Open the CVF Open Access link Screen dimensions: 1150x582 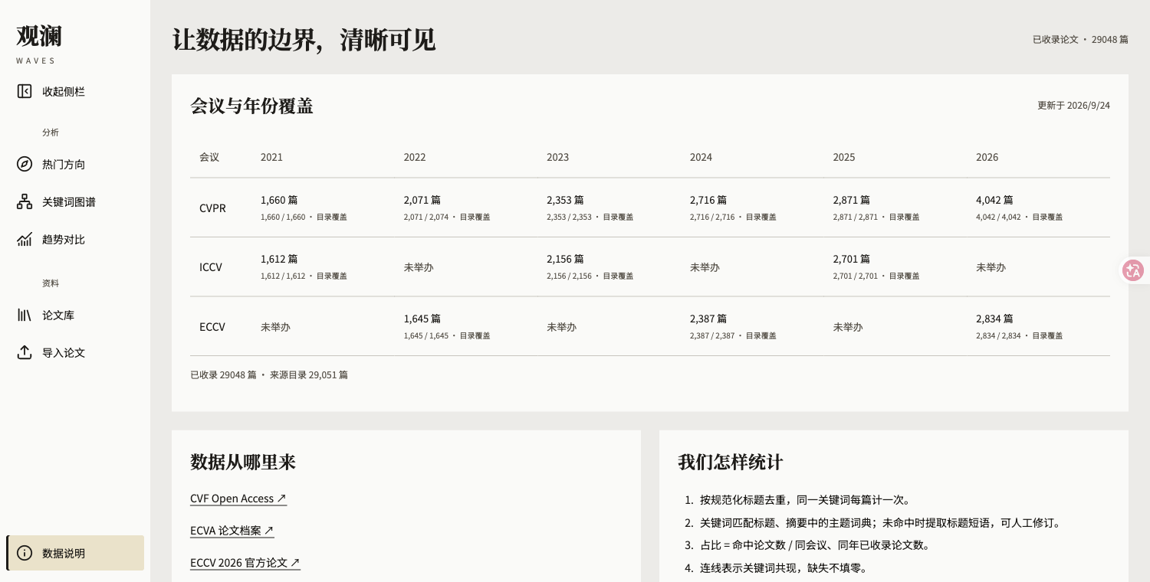point(238,499)
